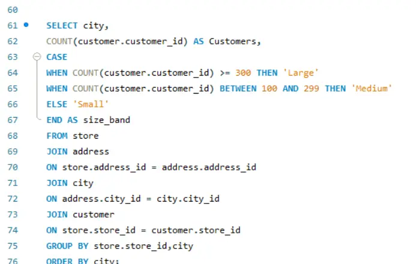Click the number 100

pos(270,89)
